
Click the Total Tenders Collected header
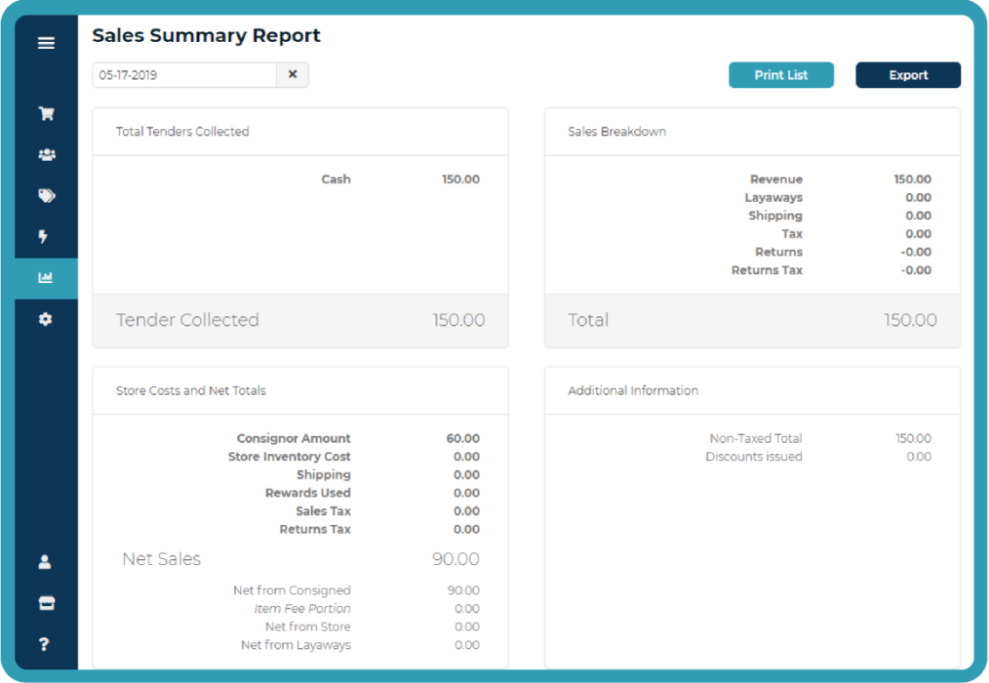pyautogui.click(x=183, y=132)
